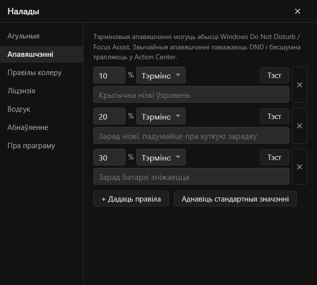
Task: Open the Агульныя settings section
Action: (41, 36)
